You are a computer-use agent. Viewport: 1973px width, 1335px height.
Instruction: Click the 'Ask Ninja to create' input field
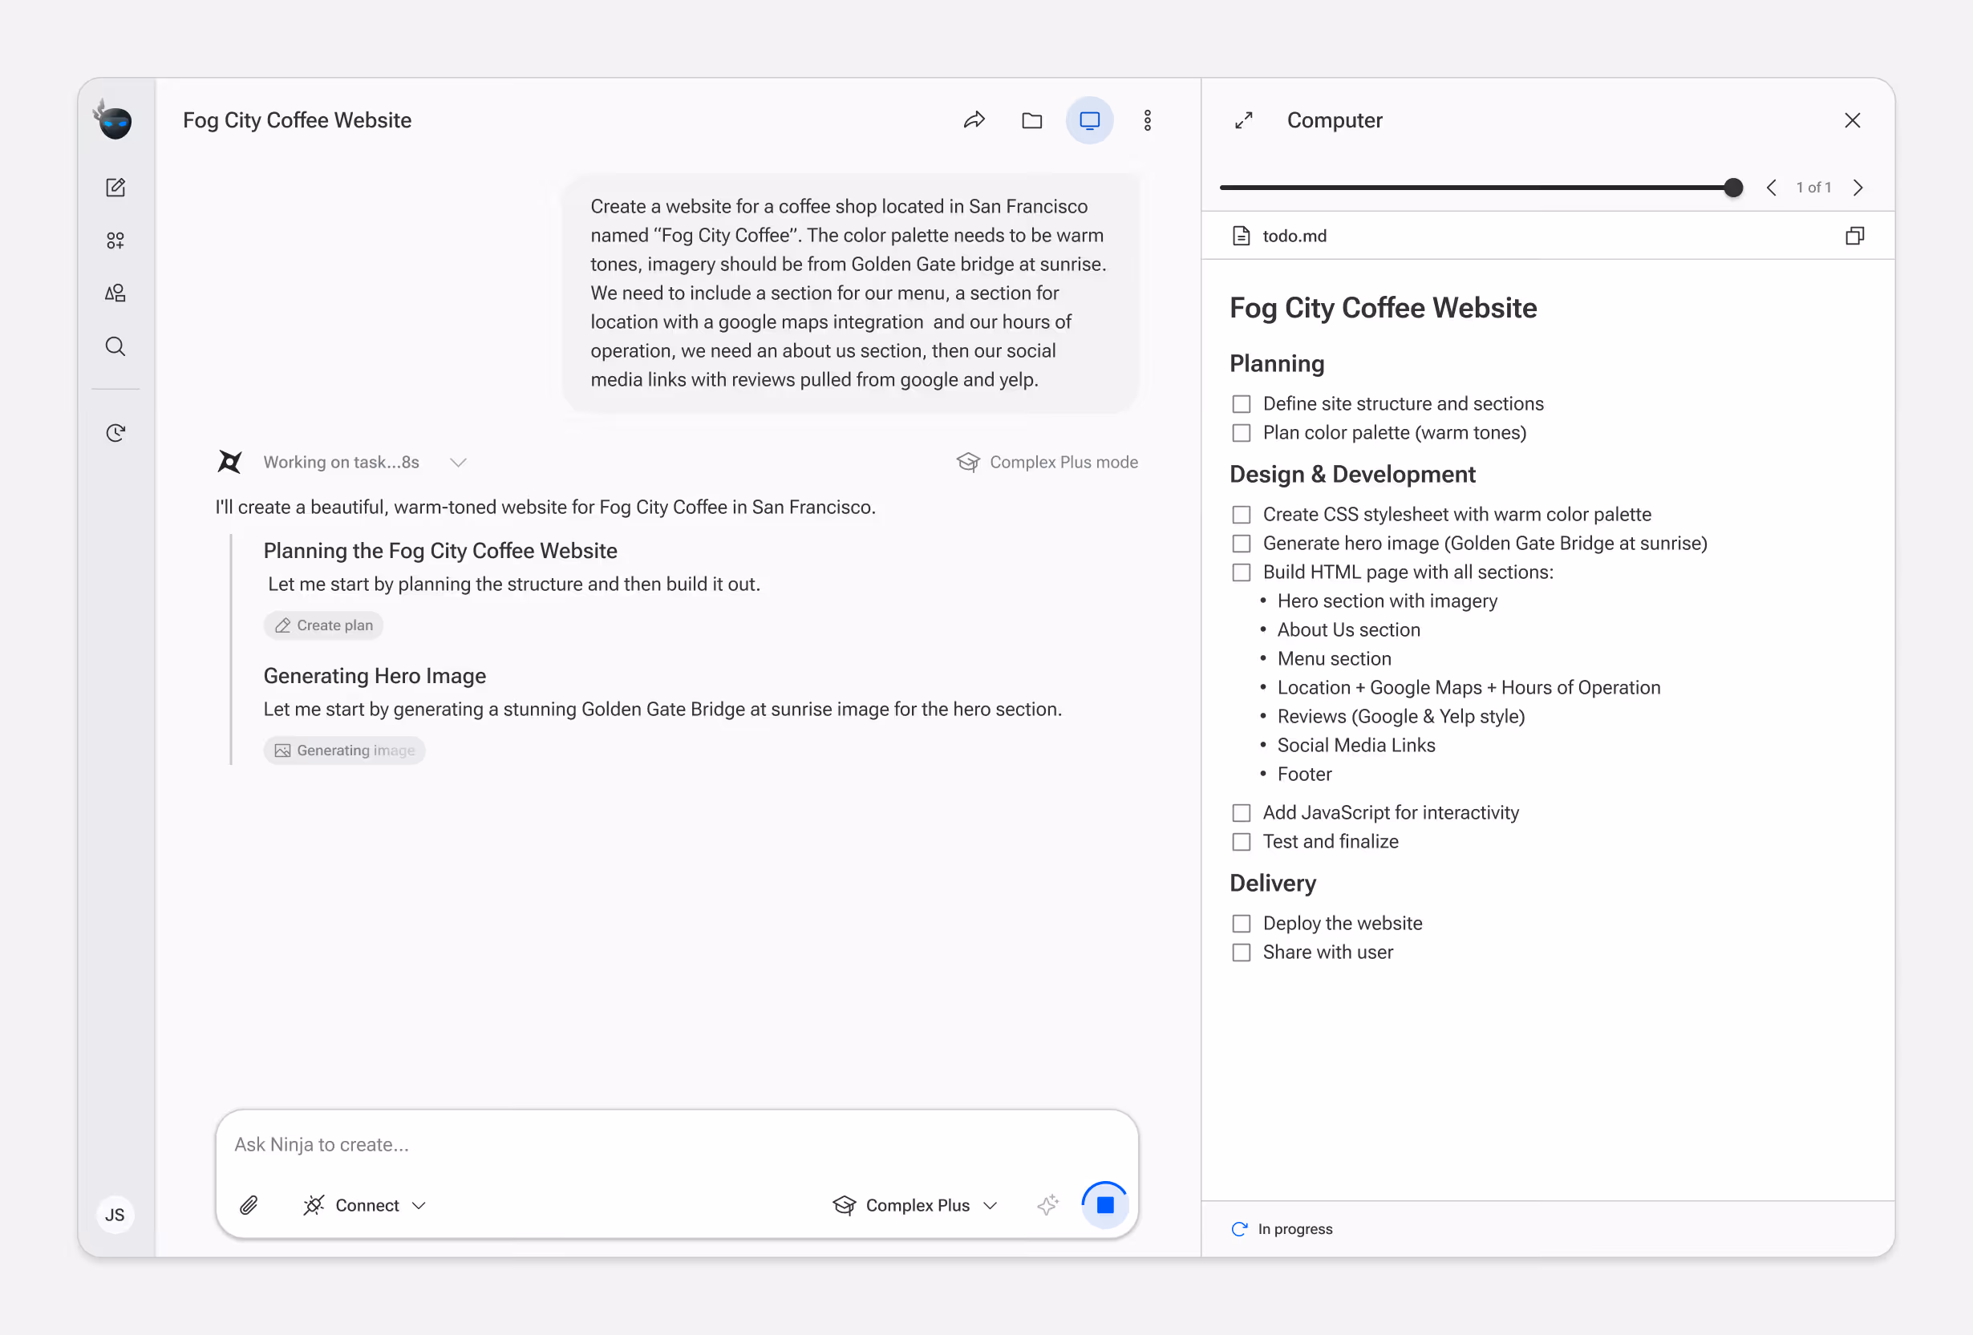676,1144
